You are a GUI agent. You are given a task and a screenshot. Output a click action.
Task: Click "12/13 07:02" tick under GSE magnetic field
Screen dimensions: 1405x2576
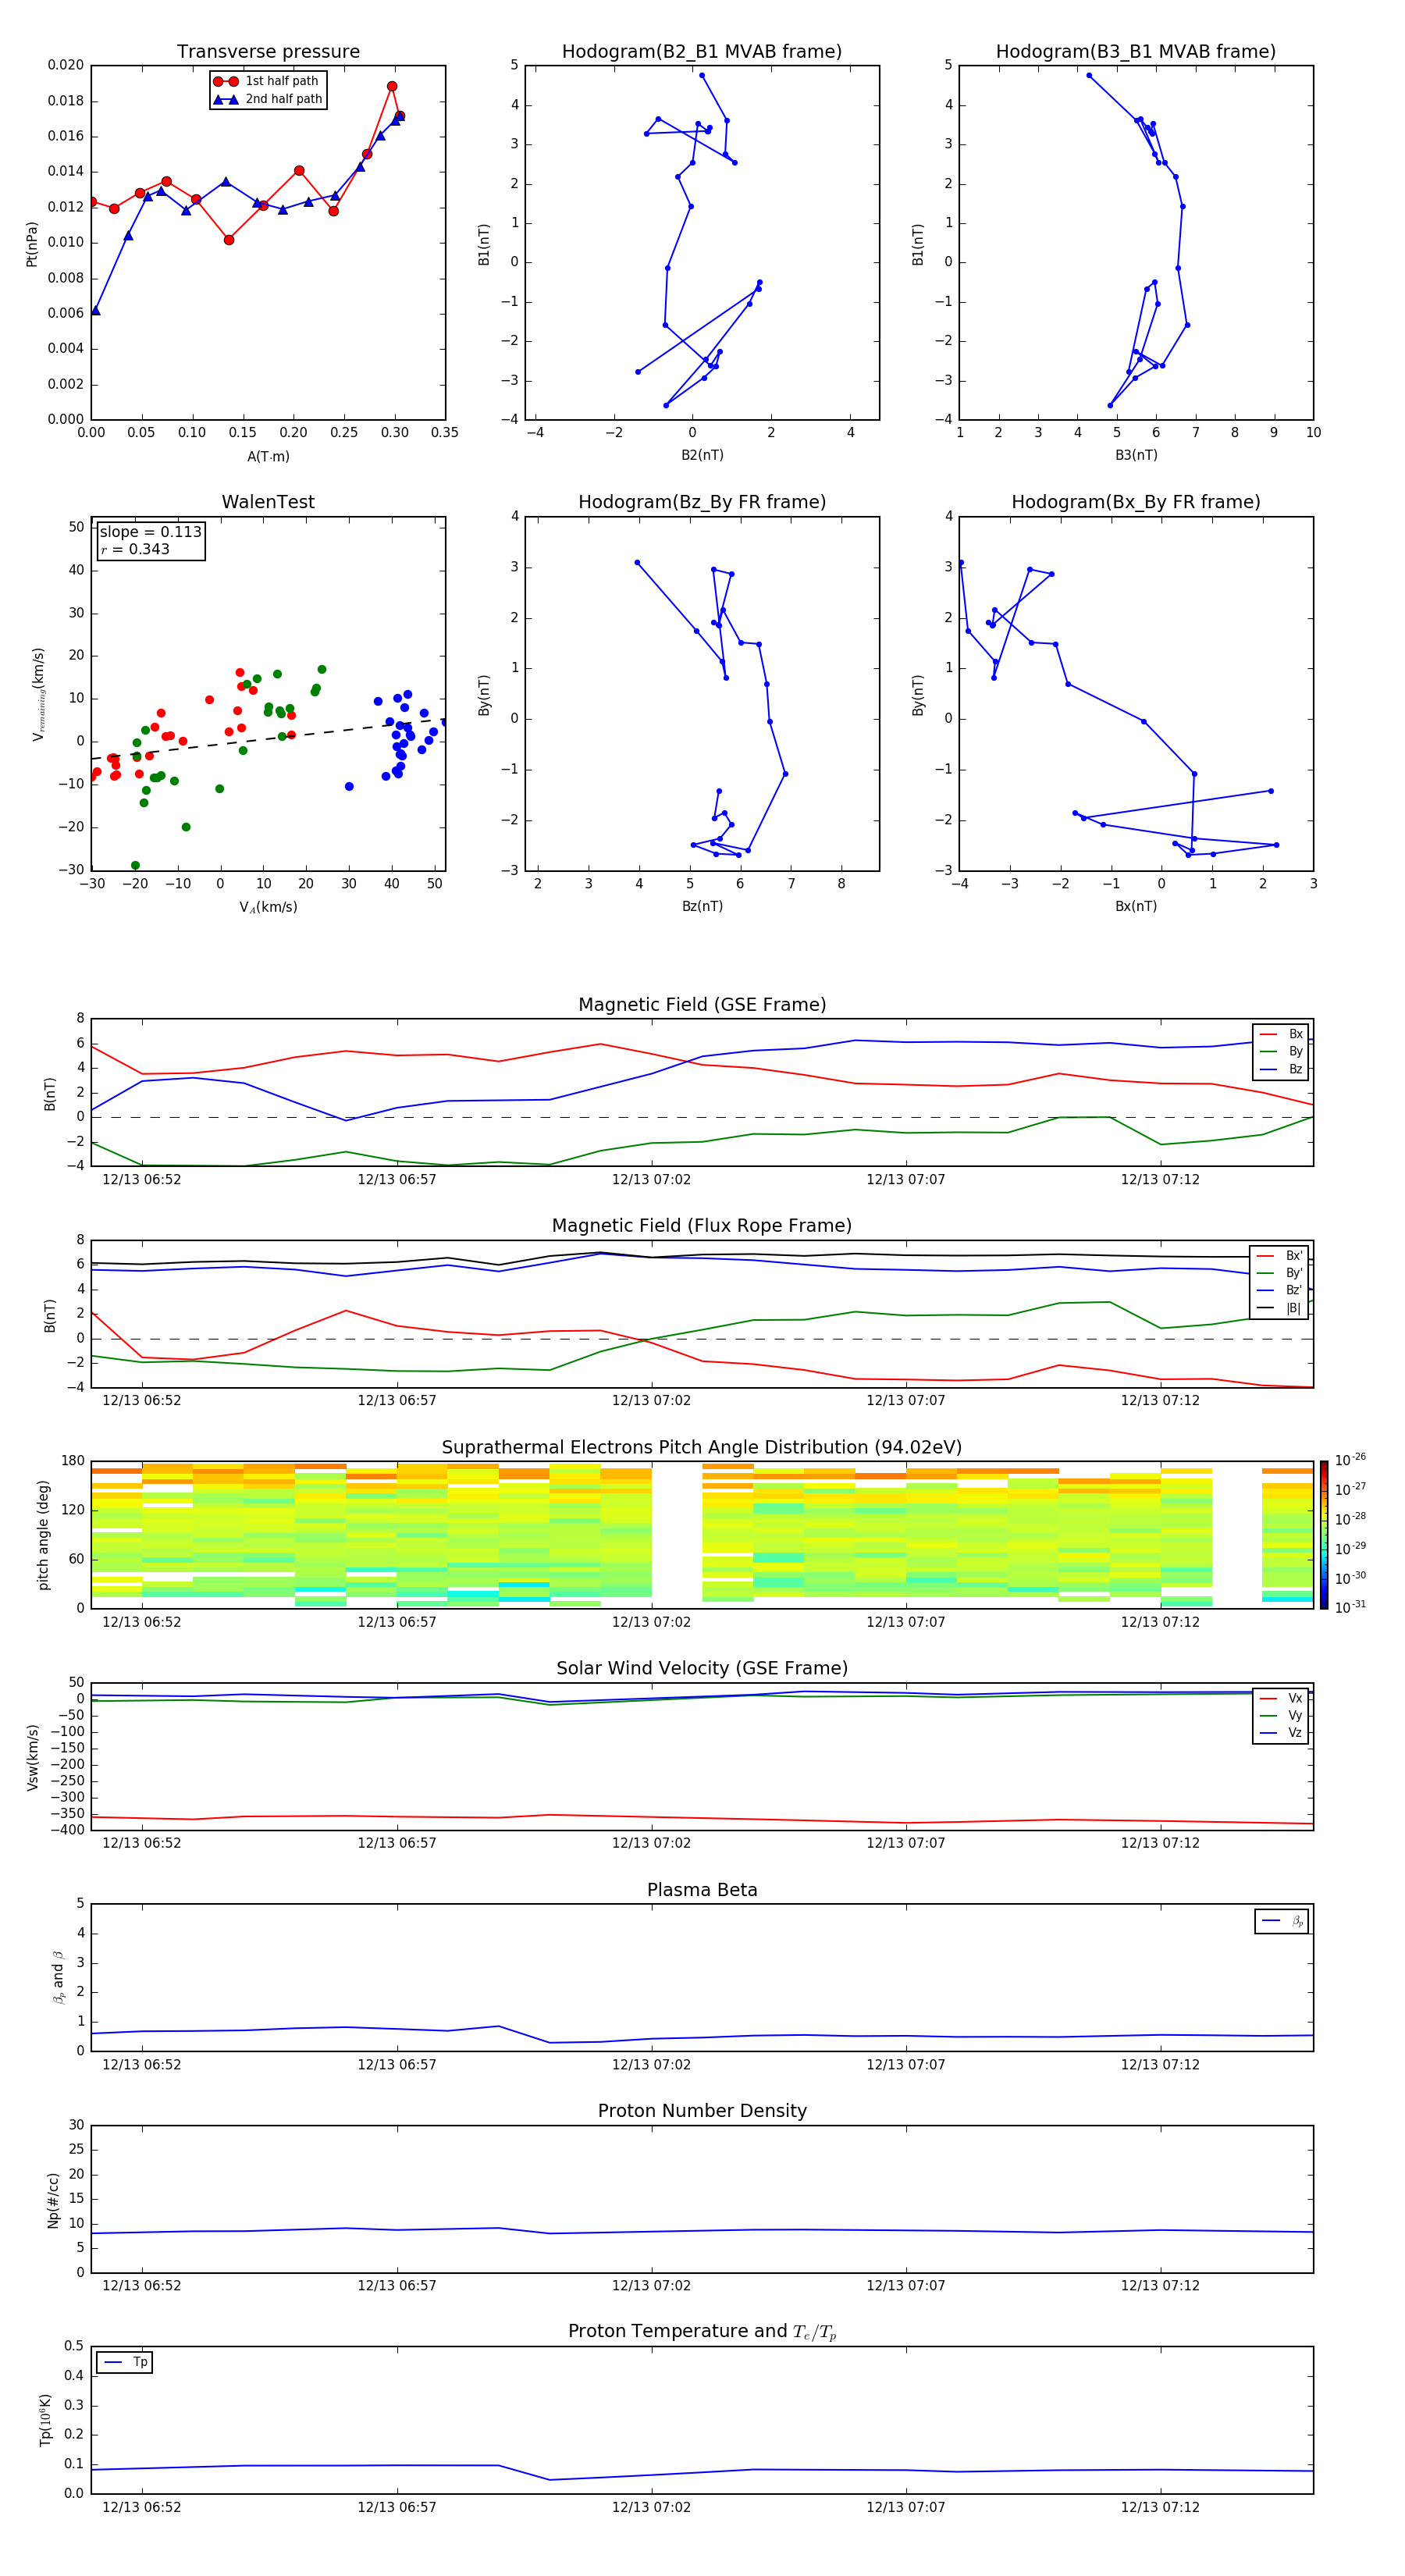tap(651, 1180)
